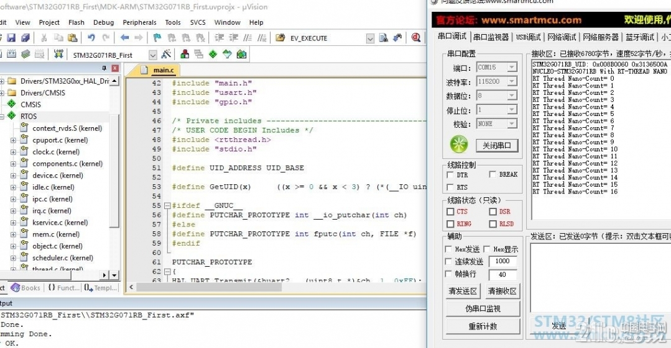The width and height of the screenshot is (671, 348).
Task: Open the Debug menu
Action: (x=104, y=22)
